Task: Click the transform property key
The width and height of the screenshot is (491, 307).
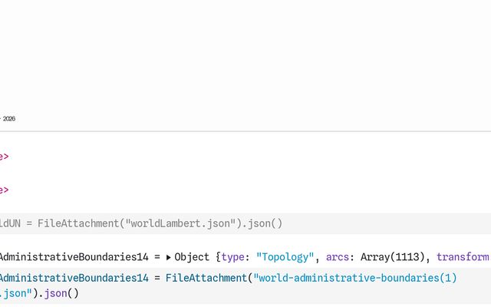Action: (463, 257)
